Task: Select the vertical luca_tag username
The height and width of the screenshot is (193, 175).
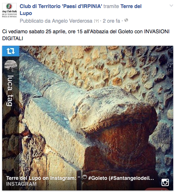Action: tap(10, 91)
